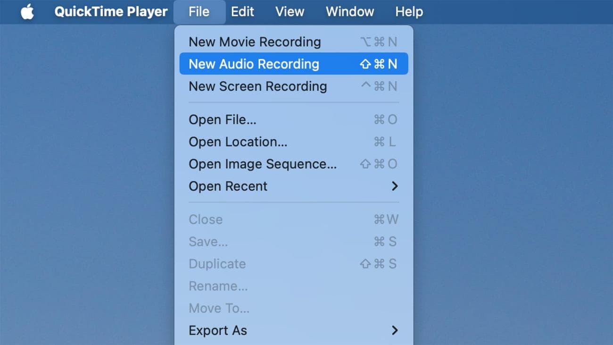Select New Movie Recording

pos(255,42)
